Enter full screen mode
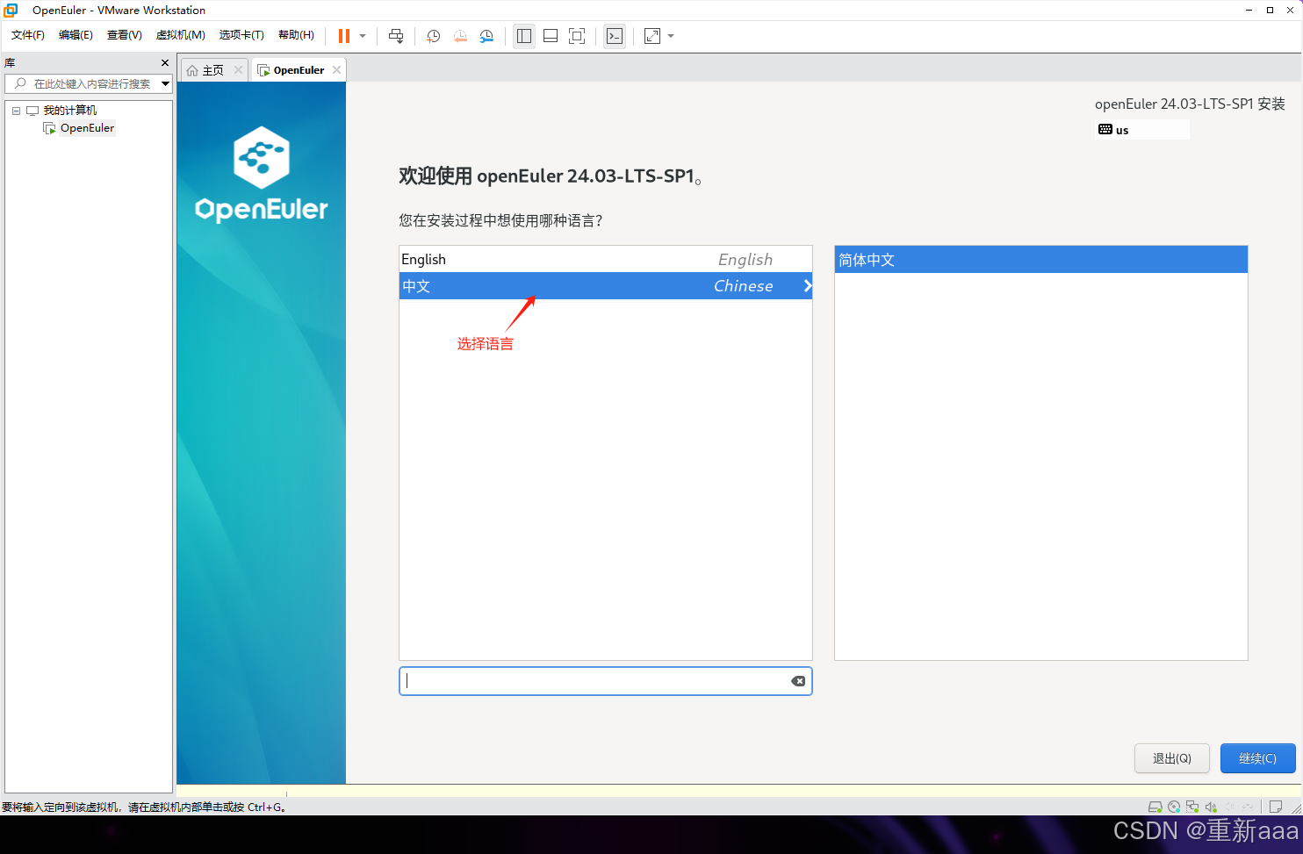The image size is (1303, 854). coord(577,36)
